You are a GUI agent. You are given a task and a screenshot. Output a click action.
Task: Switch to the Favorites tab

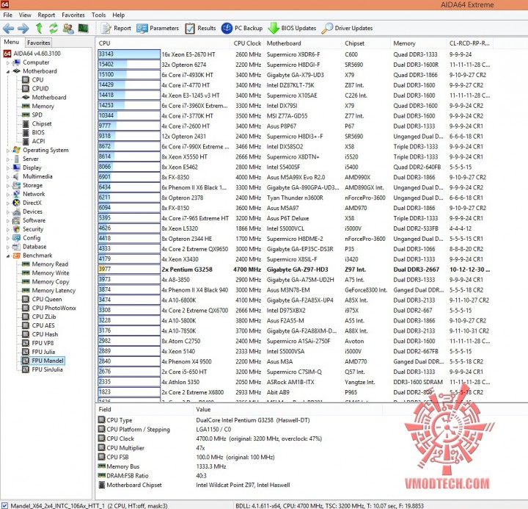tap(39, 43)
